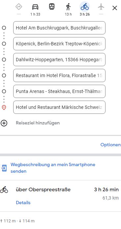
Task: Edit the Märkische Schweiz destination field
Action: click(59, 107)
